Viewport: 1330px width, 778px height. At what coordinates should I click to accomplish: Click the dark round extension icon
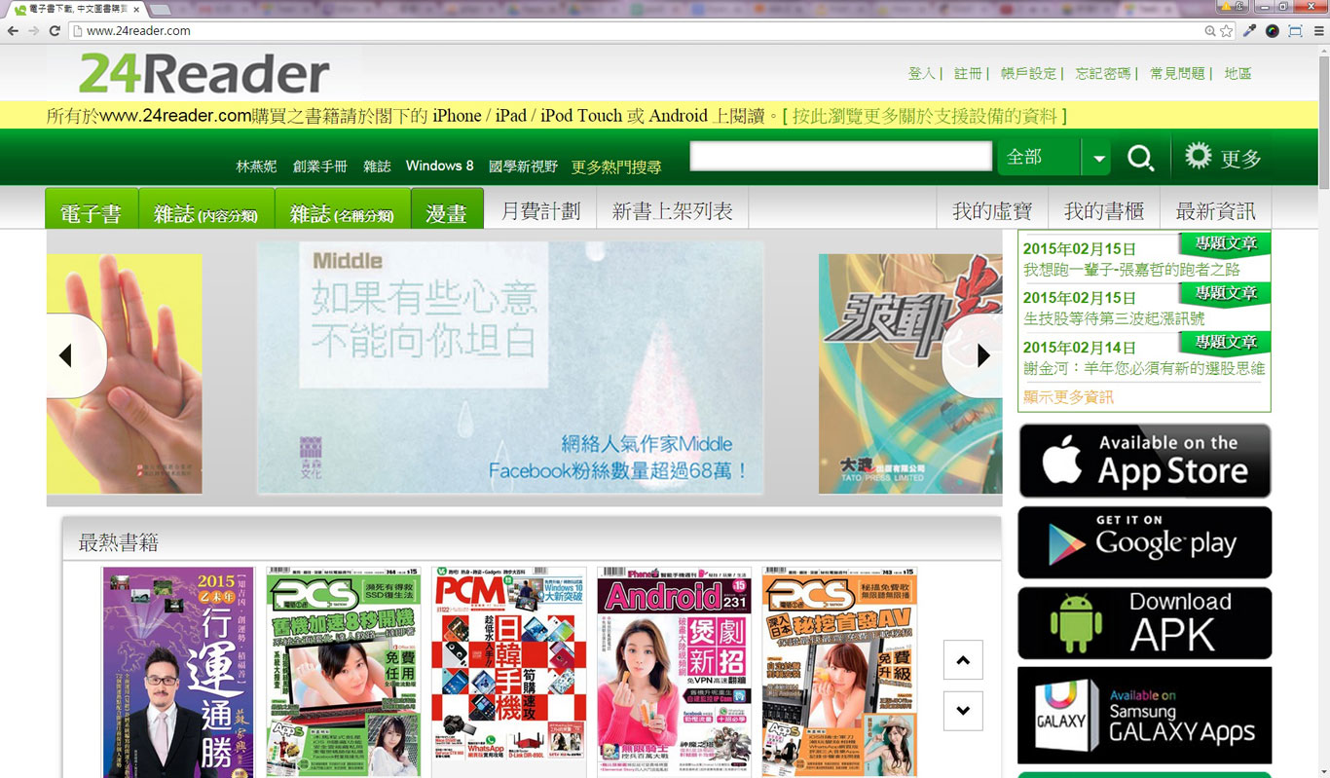point(1273,31)
